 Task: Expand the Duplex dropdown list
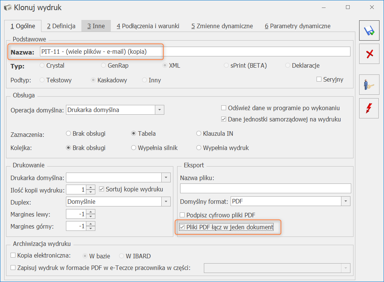coord(166,202)
